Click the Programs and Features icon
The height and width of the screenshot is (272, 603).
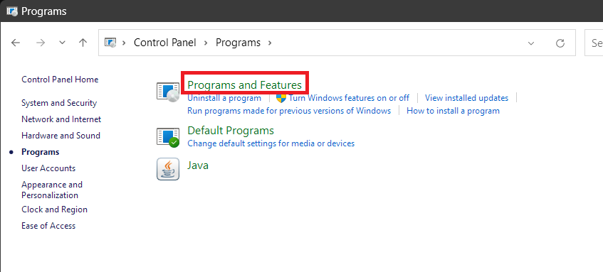coord(168,92)
